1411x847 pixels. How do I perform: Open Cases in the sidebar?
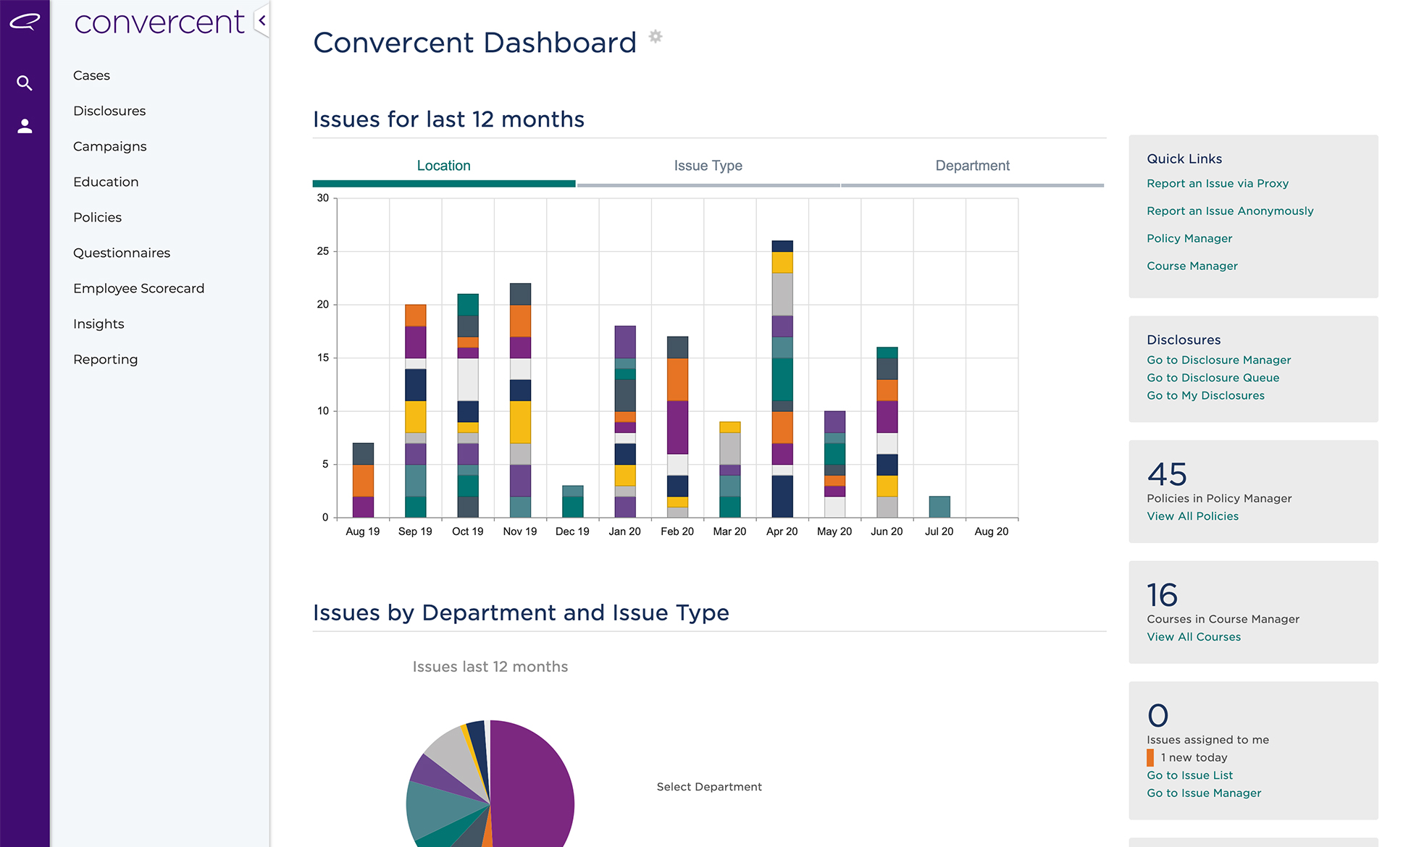(91, 75)
